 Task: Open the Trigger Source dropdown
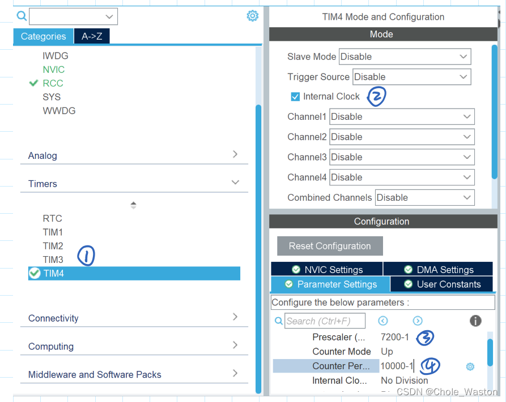click(412, 77)
